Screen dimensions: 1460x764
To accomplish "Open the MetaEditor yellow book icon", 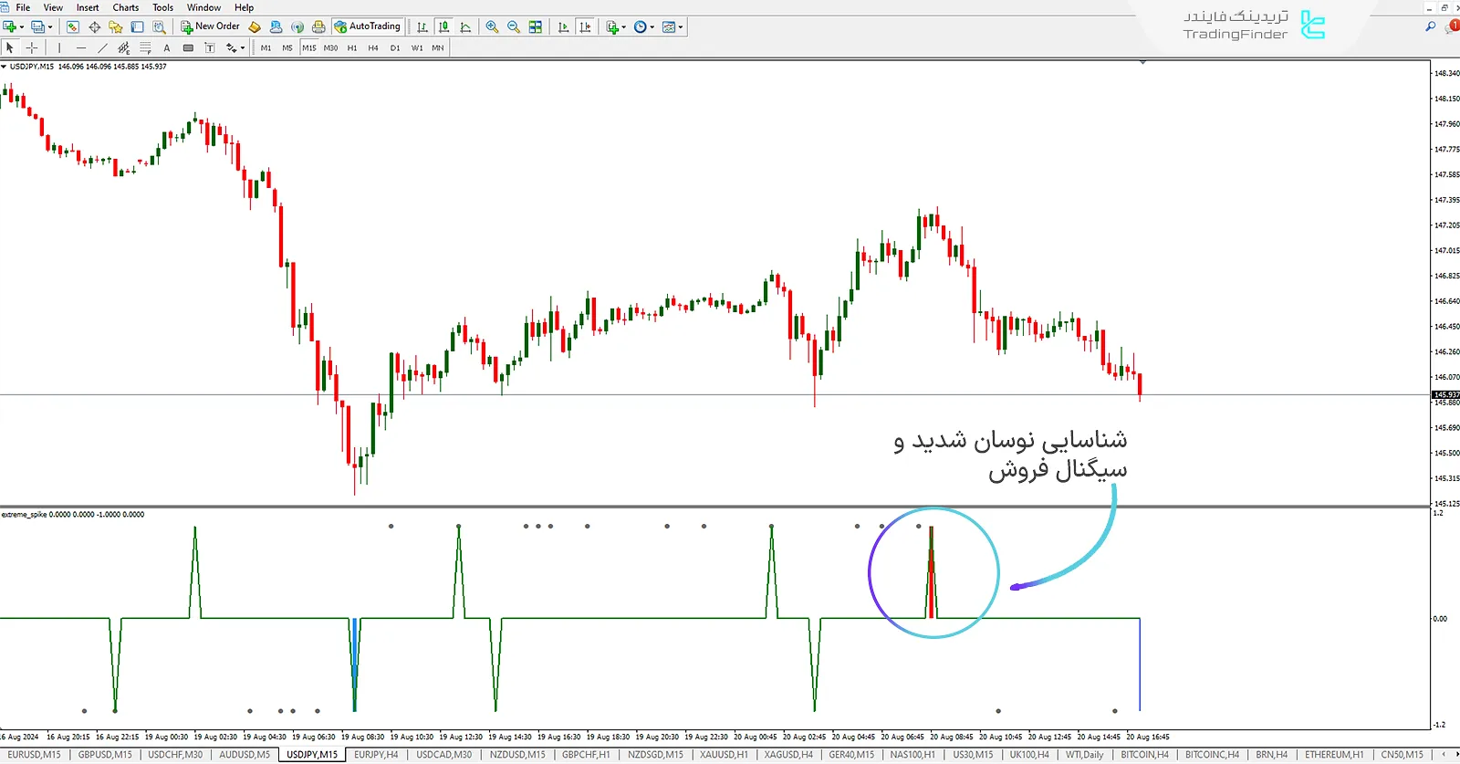I will pyautogui.click(x=255, y=26).
